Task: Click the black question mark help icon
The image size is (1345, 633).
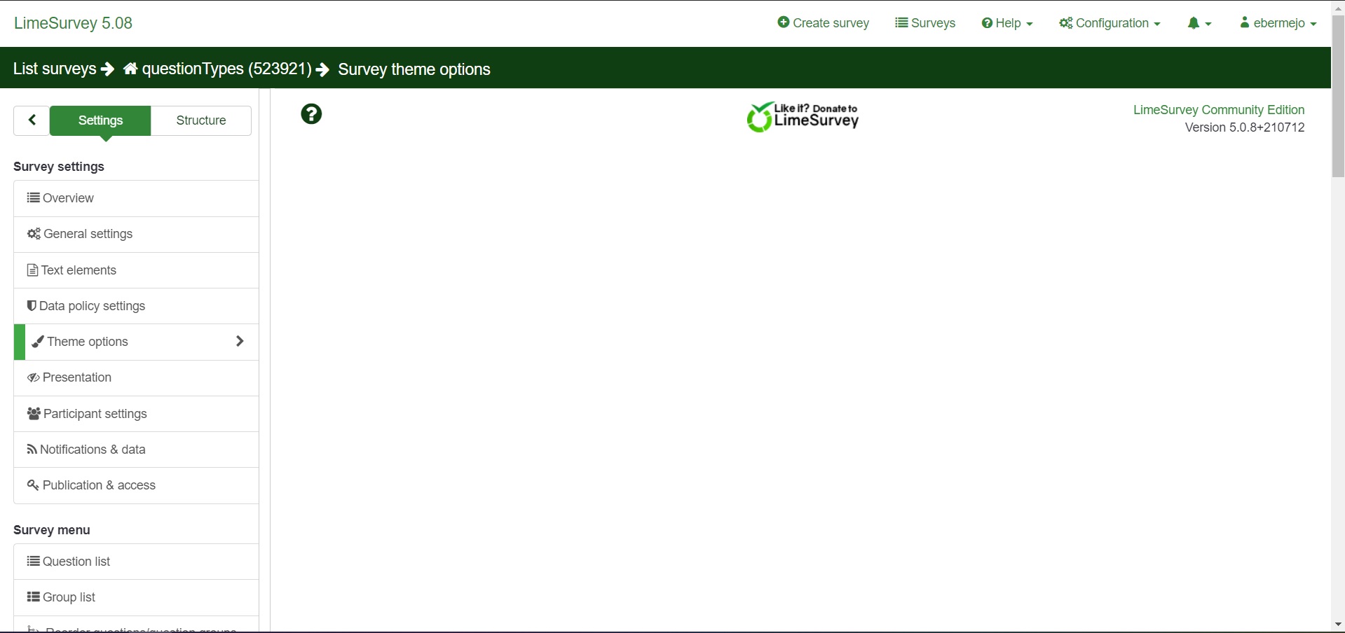Action: [x=311, y=114]
